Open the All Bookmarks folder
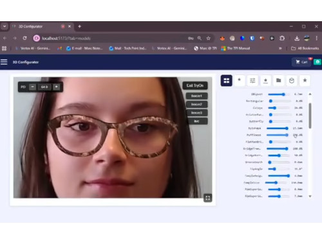322x244 pixels. pyautogui.click(x=305, y=48)
